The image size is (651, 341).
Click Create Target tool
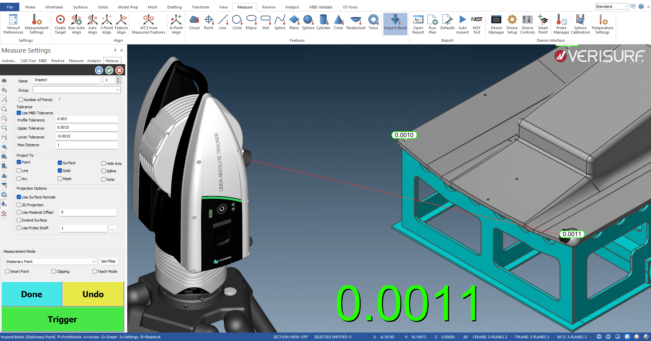[60, 24]
